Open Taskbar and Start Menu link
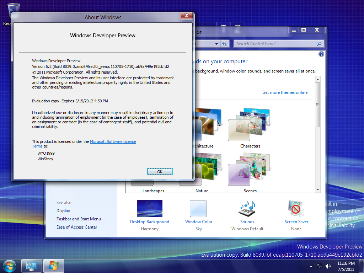Viewport: 364px width, 273px height. pos(79,219)
